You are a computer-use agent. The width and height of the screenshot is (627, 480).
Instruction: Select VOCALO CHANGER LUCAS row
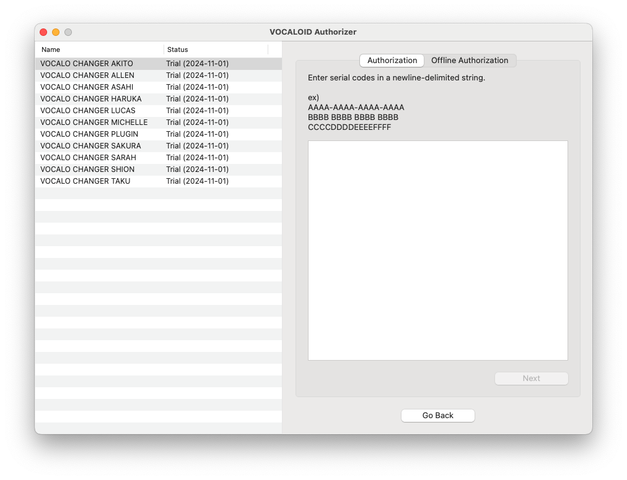point(159,111)
